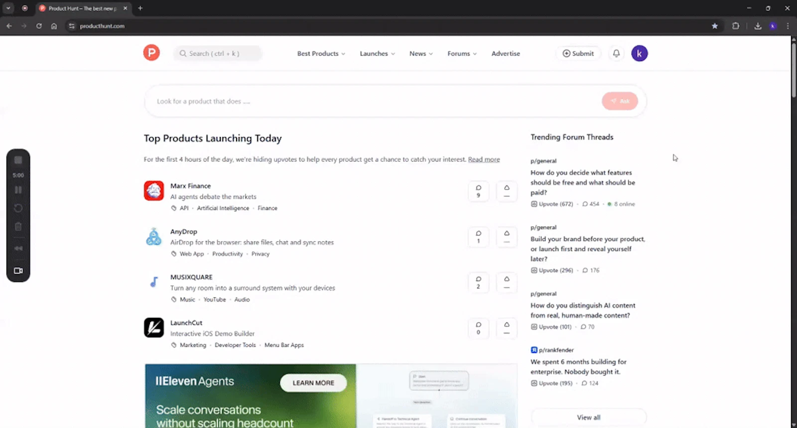Viewport: 797px width, 428px height.
Task: Open the MUSIXQUARE music note icon
Action: pyautogui.click(x=154, y=282)
